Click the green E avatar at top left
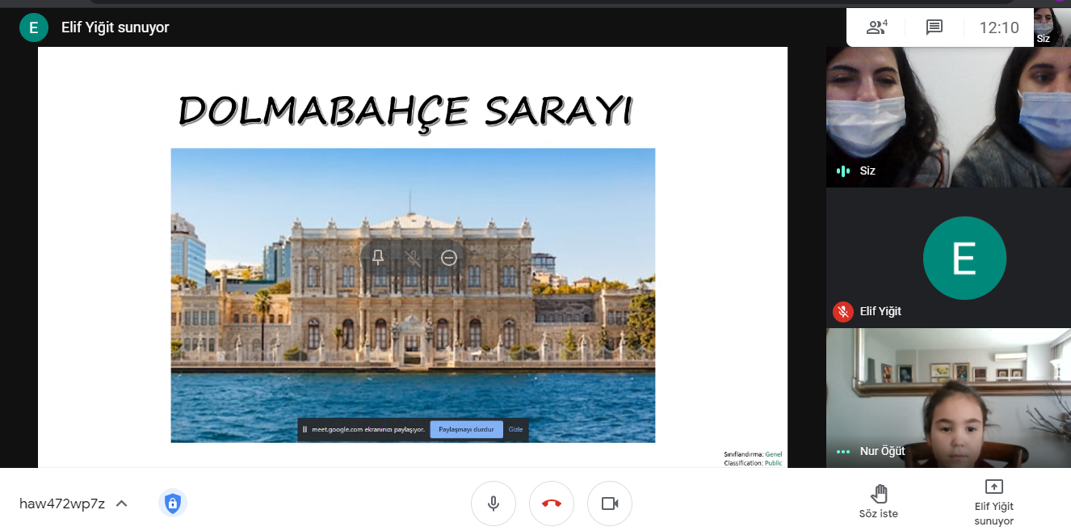Screen dimensions: 1071x531 tap(33, 27)
